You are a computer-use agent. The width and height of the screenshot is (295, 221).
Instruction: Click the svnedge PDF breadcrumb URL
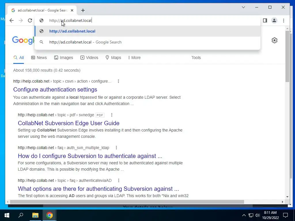tap(56, 115)
